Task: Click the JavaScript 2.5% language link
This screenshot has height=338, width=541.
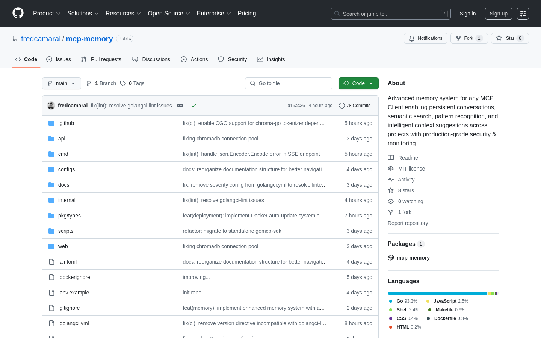Action: [x=447, y=301]
